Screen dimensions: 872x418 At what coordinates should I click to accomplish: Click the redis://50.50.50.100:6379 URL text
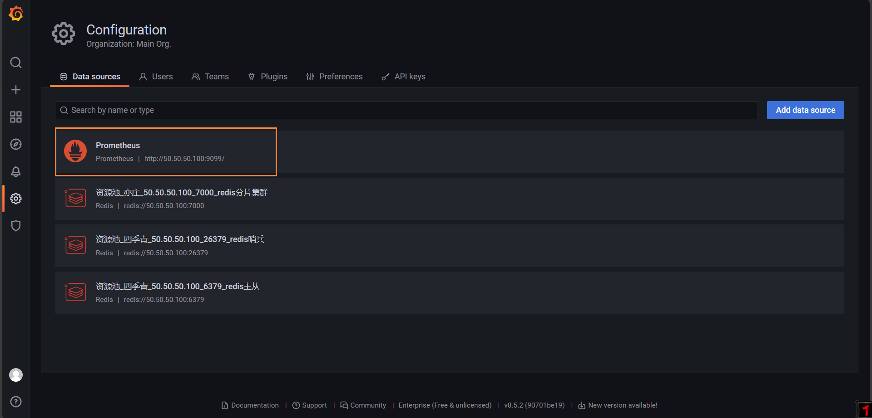coord(164,300)
